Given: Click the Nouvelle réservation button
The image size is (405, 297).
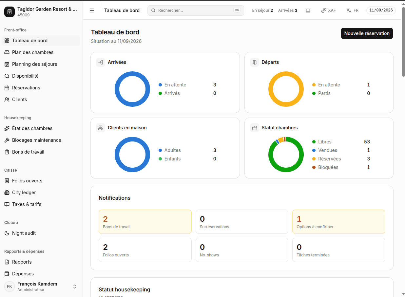Looking at the screenshot, I should click(x=367, y=33).
